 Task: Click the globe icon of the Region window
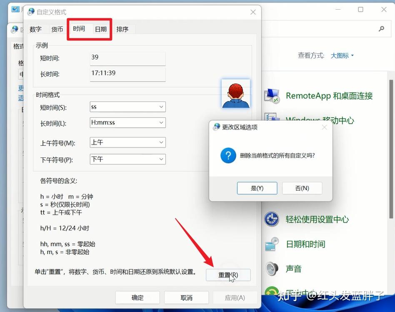[x=15, y=29]
